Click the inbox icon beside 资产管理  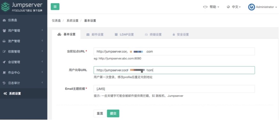coord(4,41)
